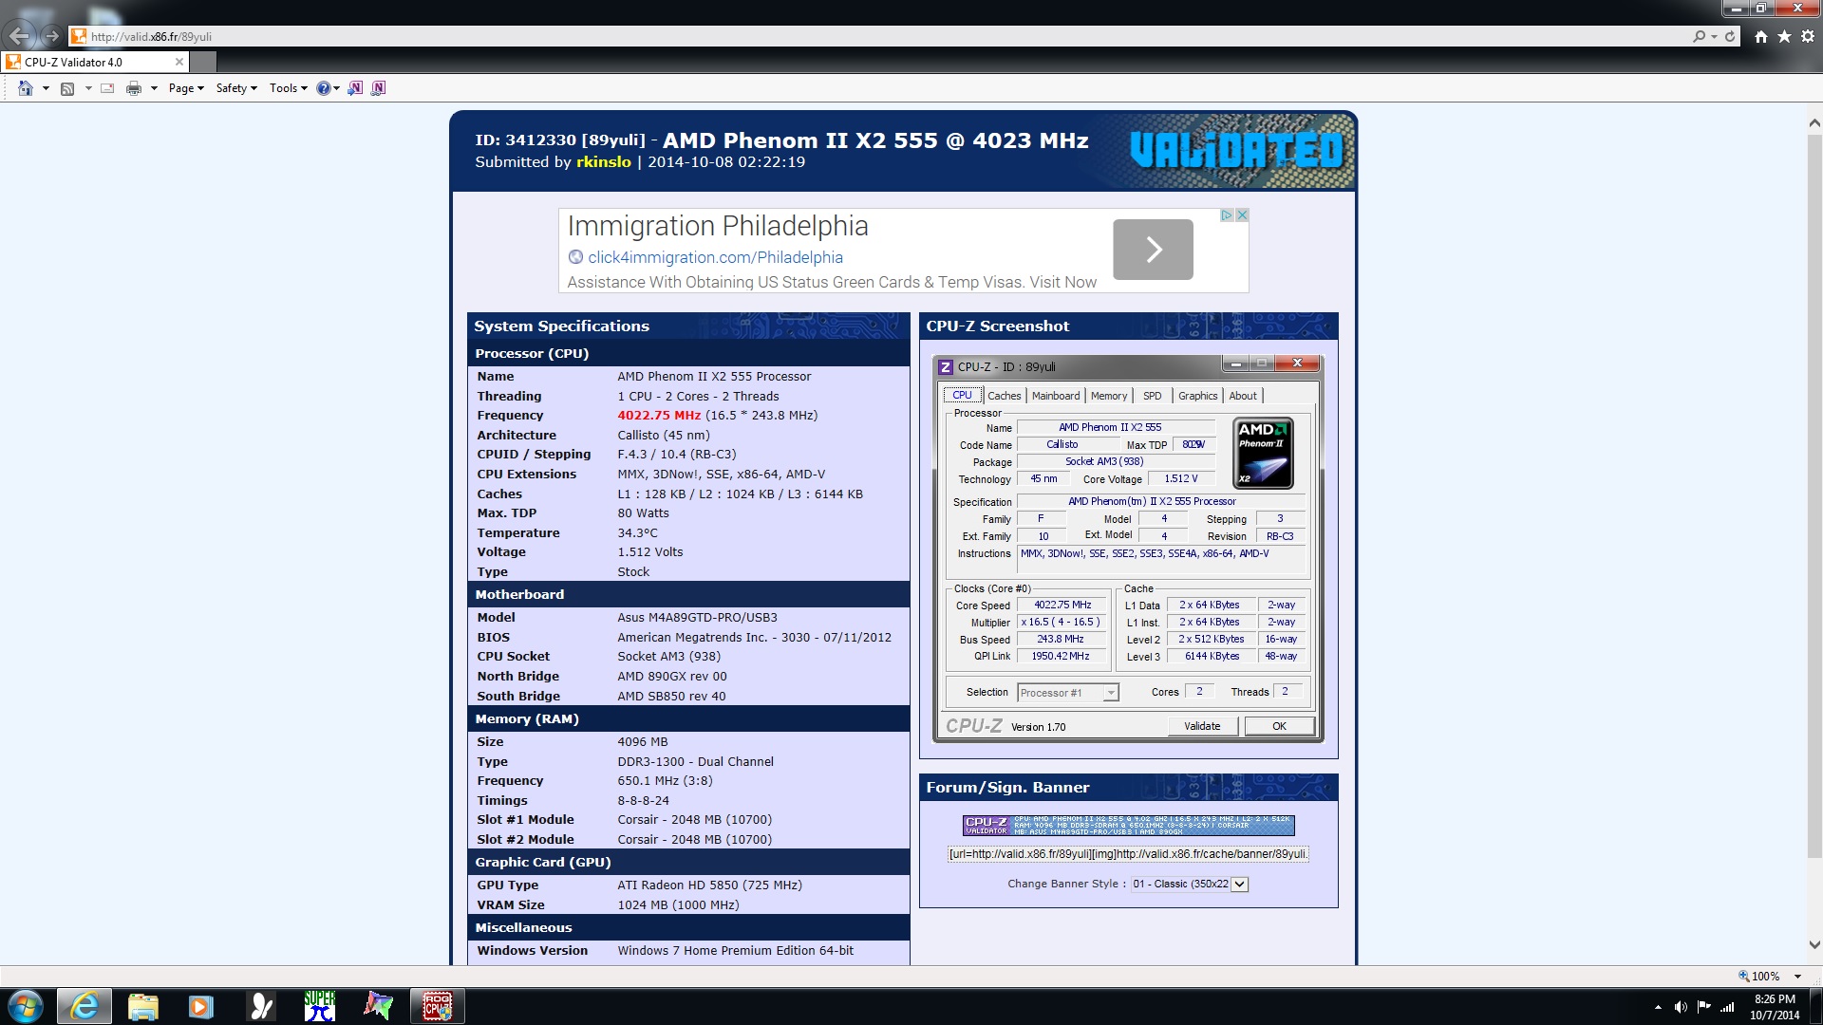1823x1025 pixels.
Task: Open Windows Explorer folder taskbar icon
Action: [x=143, y=1006]
